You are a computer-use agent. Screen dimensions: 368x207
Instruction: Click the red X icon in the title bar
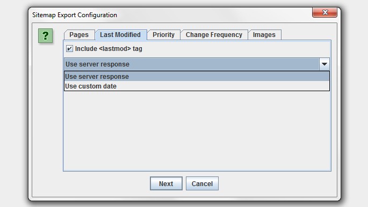(x=325, y=12)
